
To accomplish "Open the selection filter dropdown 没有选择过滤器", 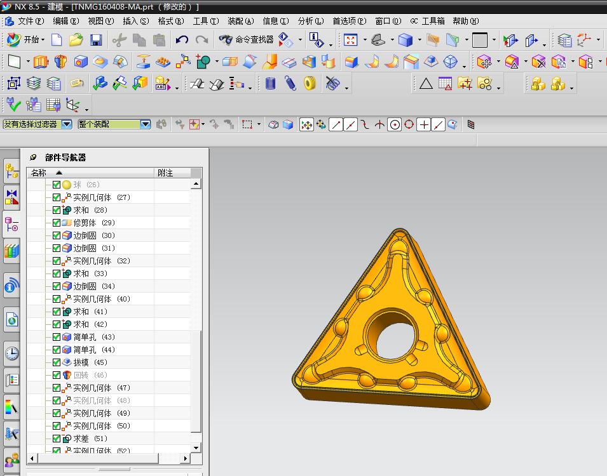I will click(x=67, y=124).
